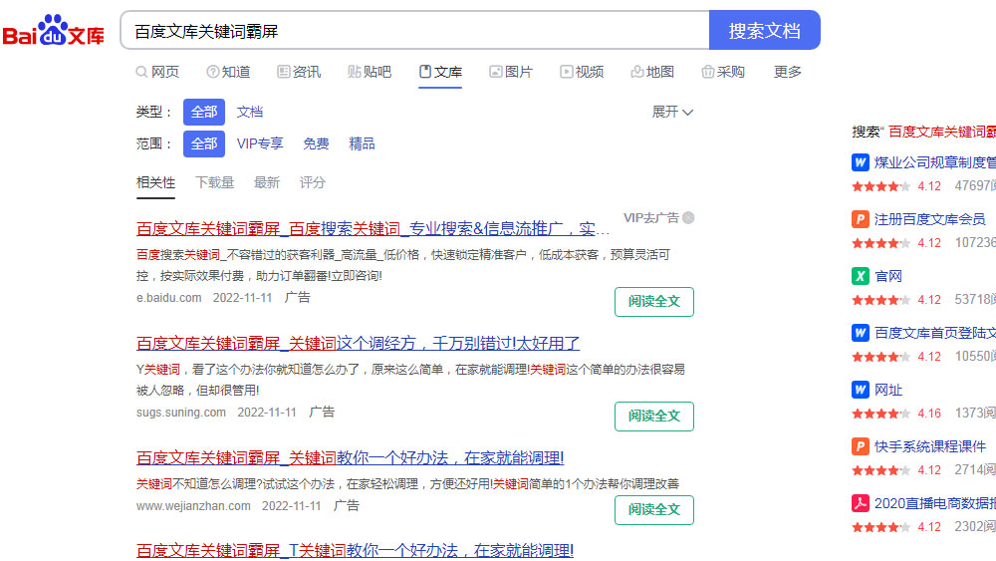
Task: Click Word icon beside 百度文库首页登陆
Action: point(861,333)
